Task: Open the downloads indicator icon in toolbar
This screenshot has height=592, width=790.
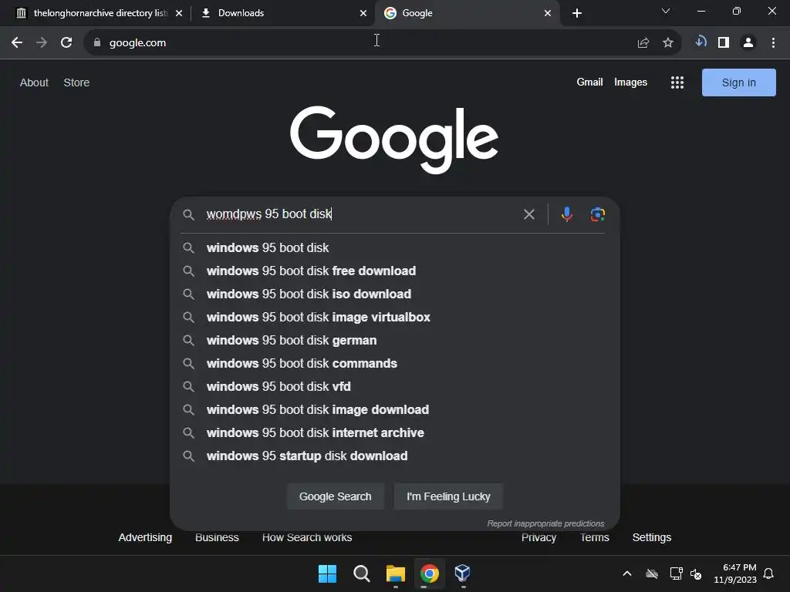Action: click(x=701, y=42)
